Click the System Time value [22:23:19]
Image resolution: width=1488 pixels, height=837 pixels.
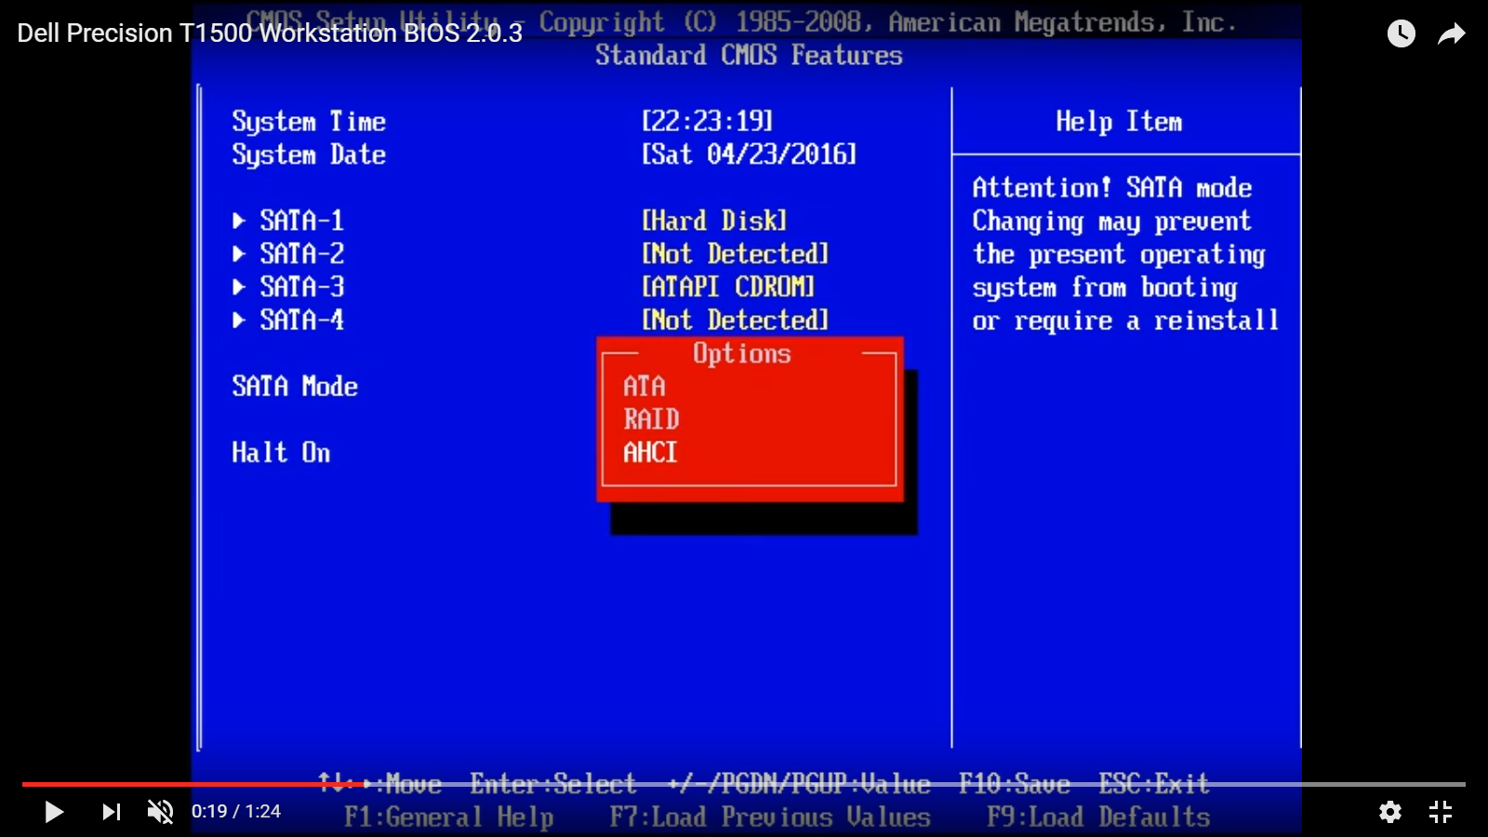click(x=708, y=121)
